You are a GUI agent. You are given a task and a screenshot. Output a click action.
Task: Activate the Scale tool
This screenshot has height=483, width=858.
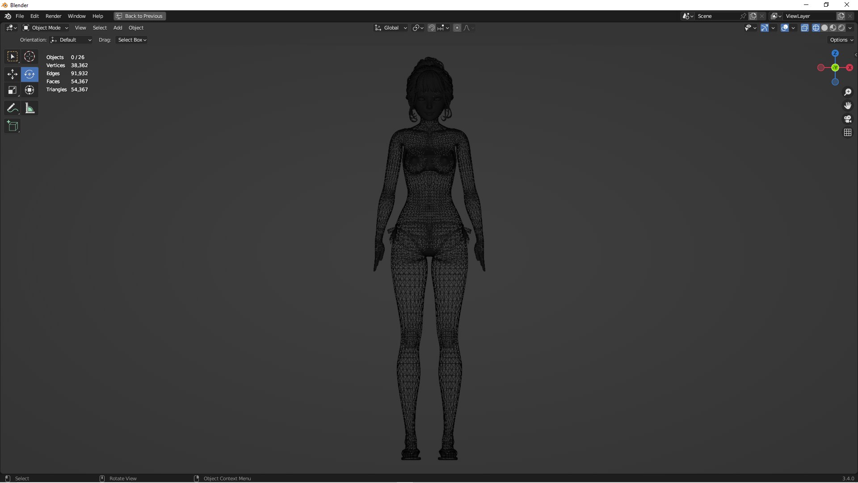click(x=12, y=90)
